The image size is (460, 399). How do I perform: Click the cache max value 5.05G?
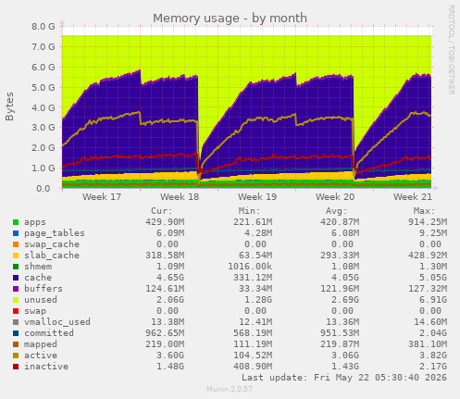point(433,278)
